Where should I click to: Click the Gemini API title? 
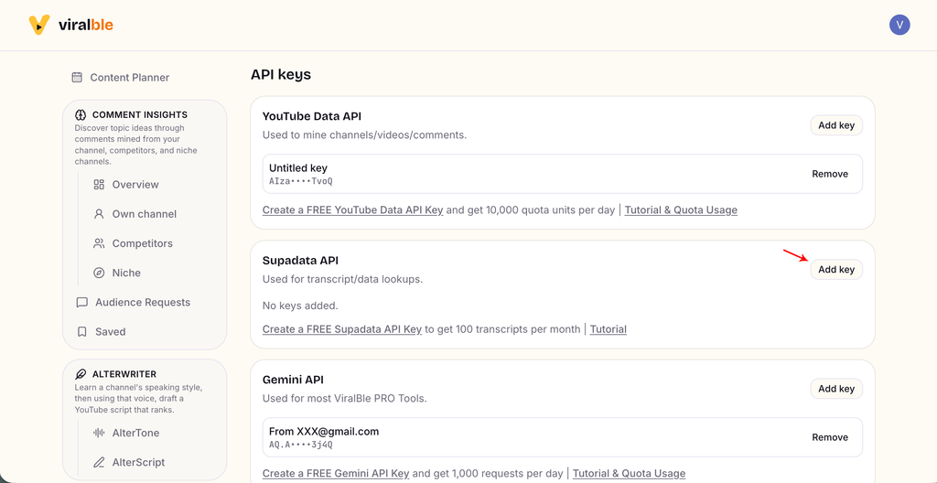pyautogui.click(x=293, y=380)
